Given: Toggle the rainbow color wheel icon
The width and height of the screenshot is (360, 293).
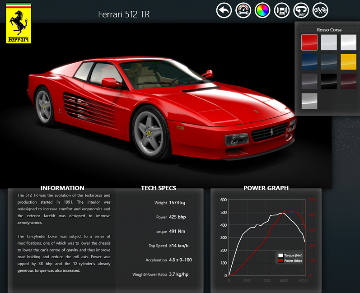Looking at the screenshot, I should pos(262,10).
